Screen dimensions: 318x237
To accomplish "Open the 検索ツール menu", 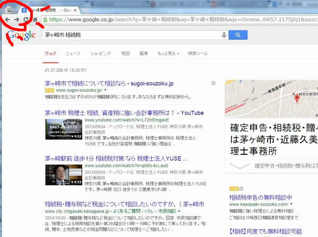I will coord(198,54).
